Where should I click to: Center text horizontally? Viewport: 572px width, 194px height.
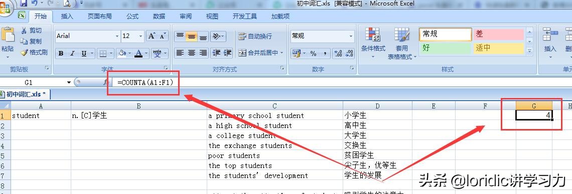pos(192,53)
